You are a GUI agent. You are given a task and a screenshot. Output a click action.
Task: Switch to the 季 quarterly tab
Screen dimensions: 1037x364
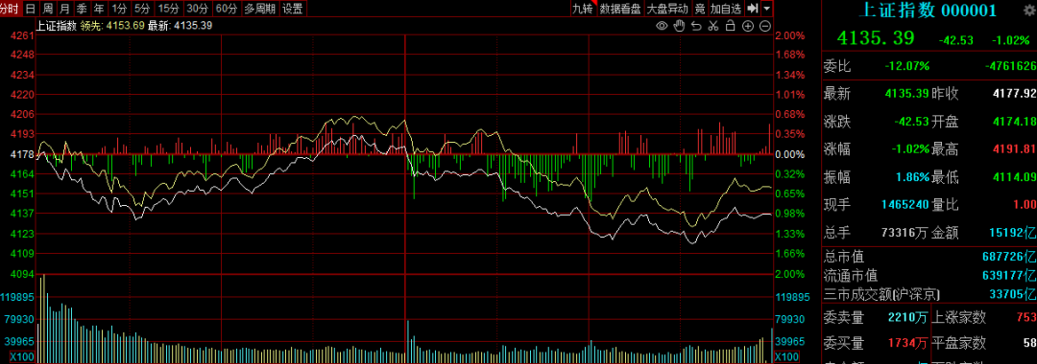[82, 9]
